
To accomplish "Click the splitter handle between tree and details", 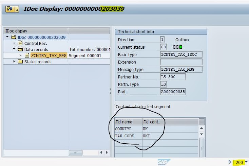I will pyautogui.click(x=111, y=91).
